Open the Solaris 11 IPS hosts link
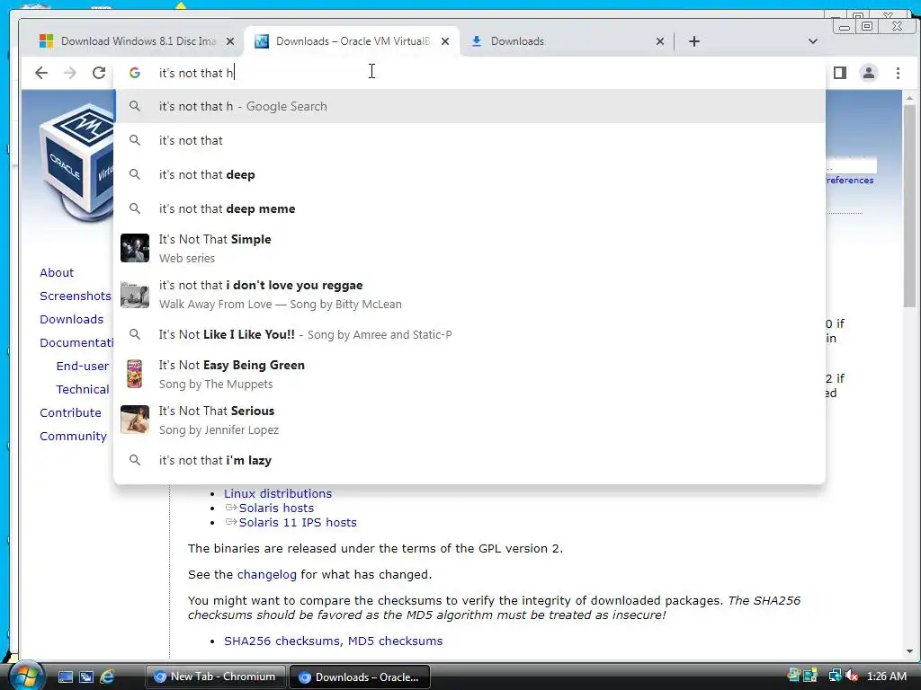The image size is (921, 690). (298, 522)
